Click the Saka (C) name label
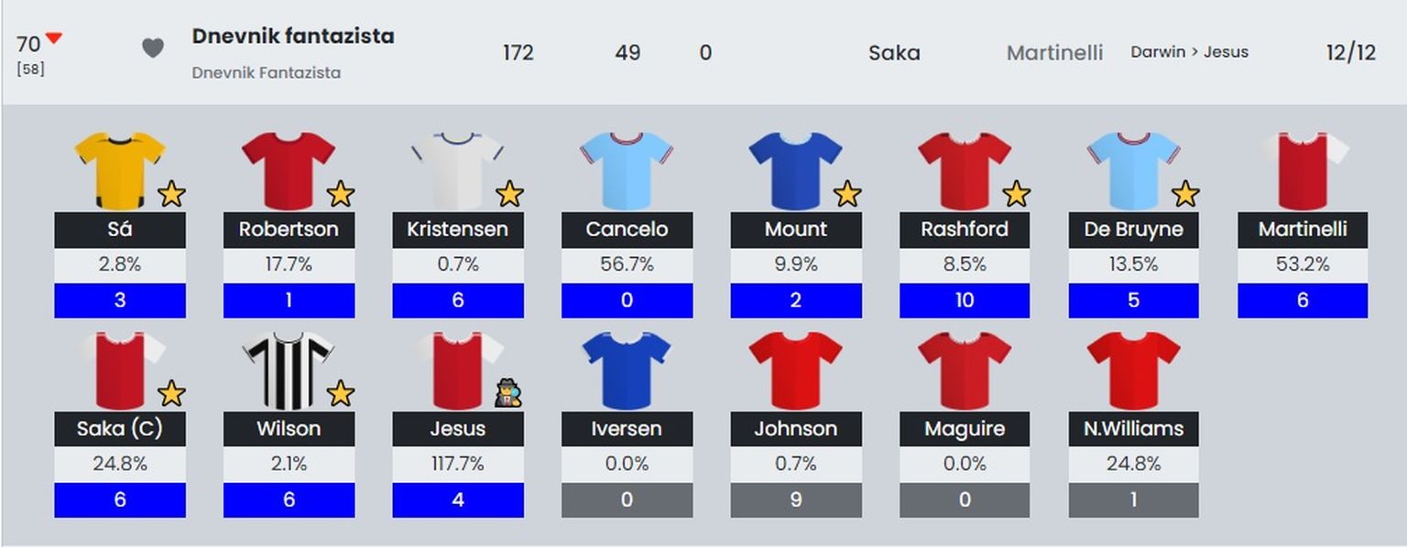 tap(120, 429)
